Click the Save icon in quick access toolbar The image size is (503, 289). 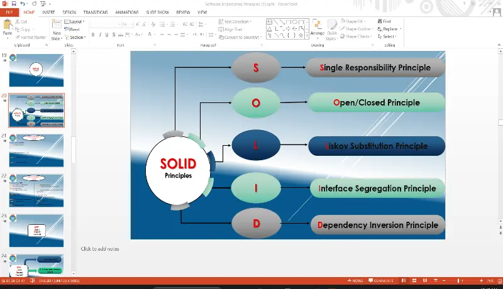point(14,4)
